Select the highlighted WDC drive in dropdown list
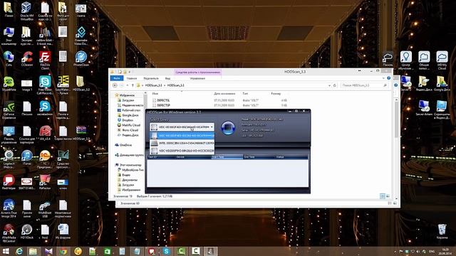This screenshot has height=256, width=456. [x=182, y=136]
